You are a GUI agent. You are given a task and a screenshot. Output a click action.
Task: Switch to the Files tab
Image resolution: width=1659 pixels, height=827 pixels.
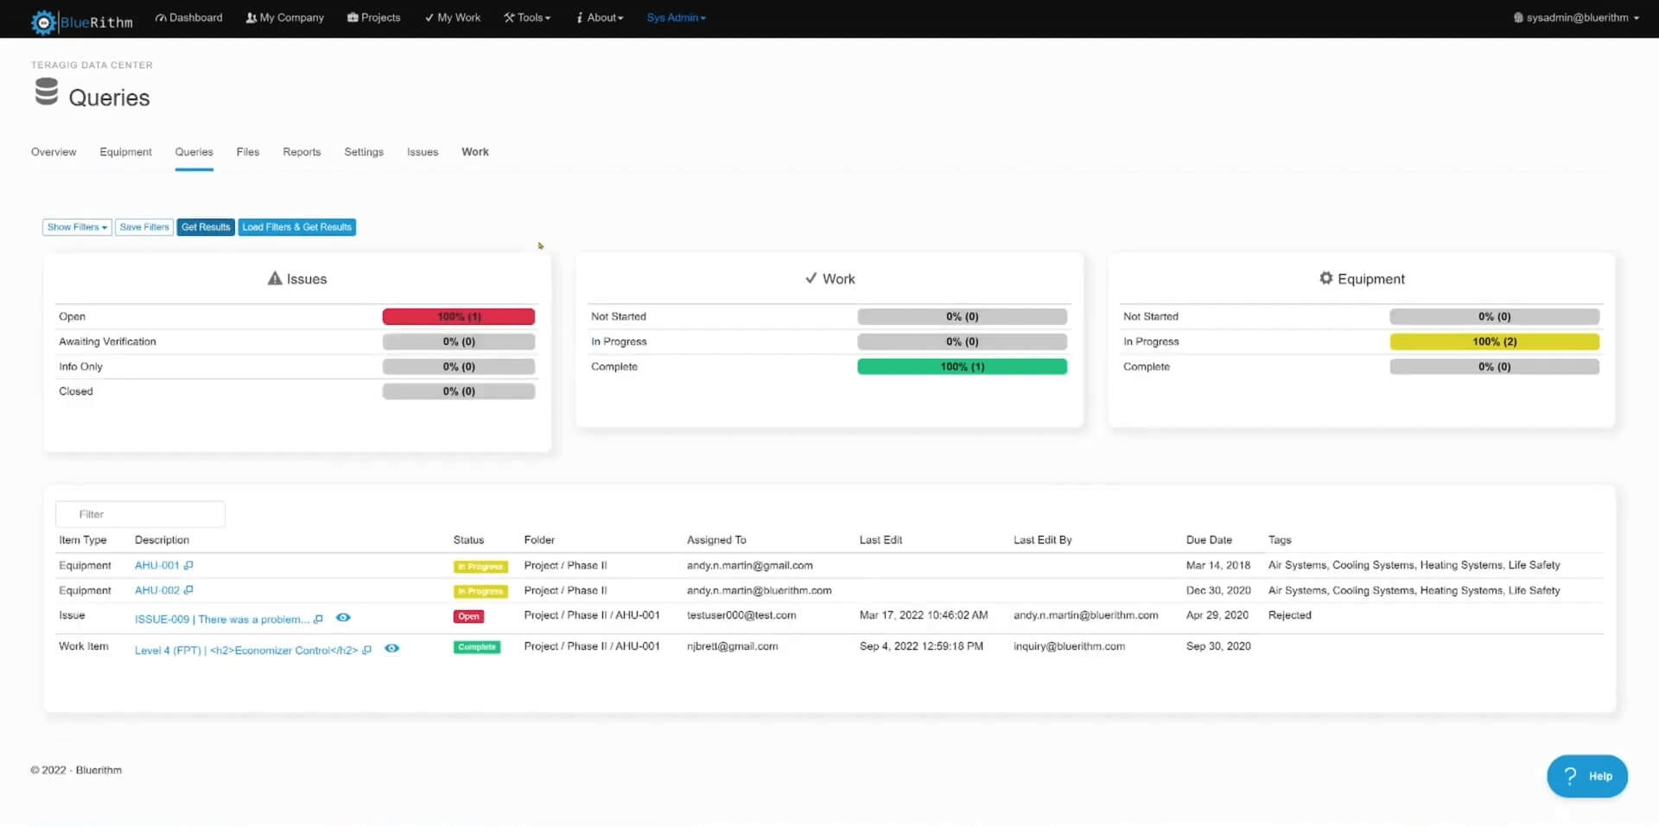248,152
